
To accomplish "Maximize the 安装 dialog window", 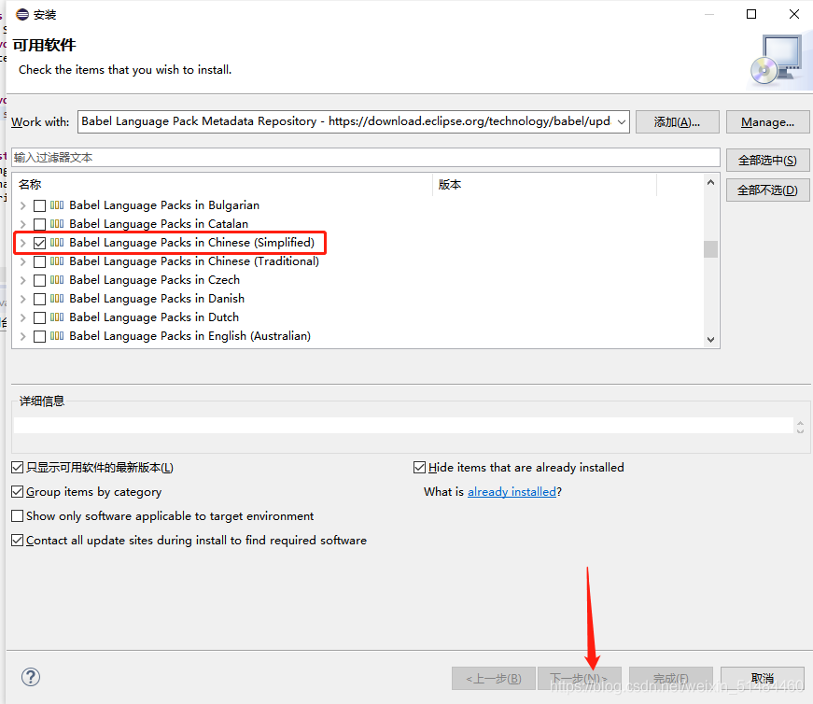I will [x=751, y=14].
